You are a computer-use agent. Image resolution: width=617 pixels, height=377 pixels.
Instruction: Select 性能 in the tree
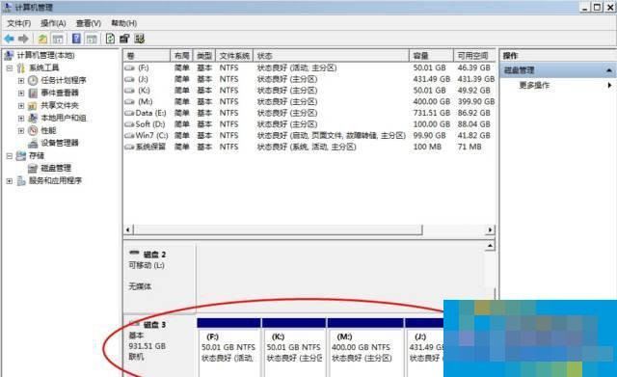[48, 130]
